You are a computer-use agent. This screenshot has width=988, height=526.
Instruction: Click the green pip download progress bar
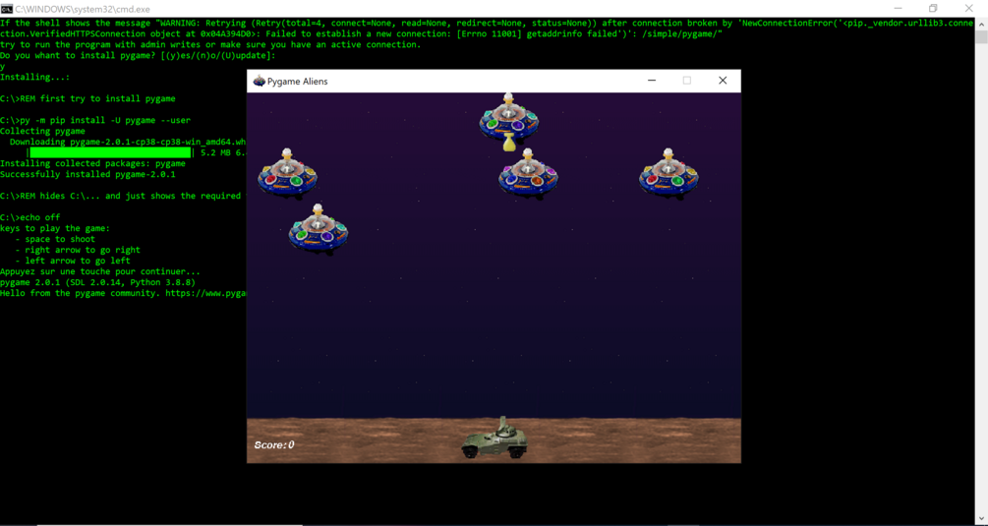click(110, 152)
